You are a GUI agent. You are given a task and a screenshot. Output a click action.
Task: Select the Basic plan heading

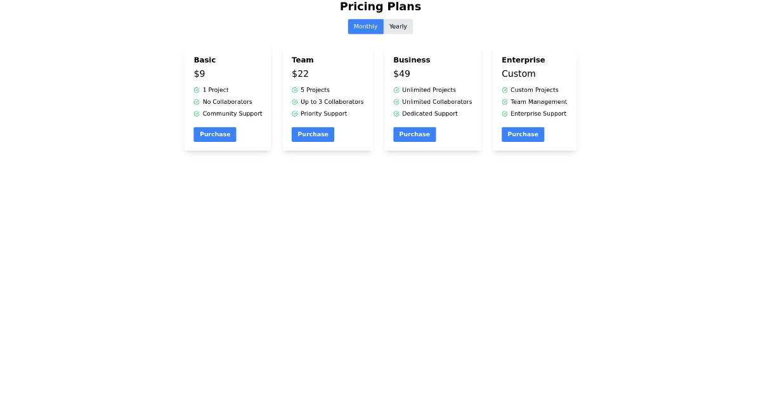click(x=204, y=60)
